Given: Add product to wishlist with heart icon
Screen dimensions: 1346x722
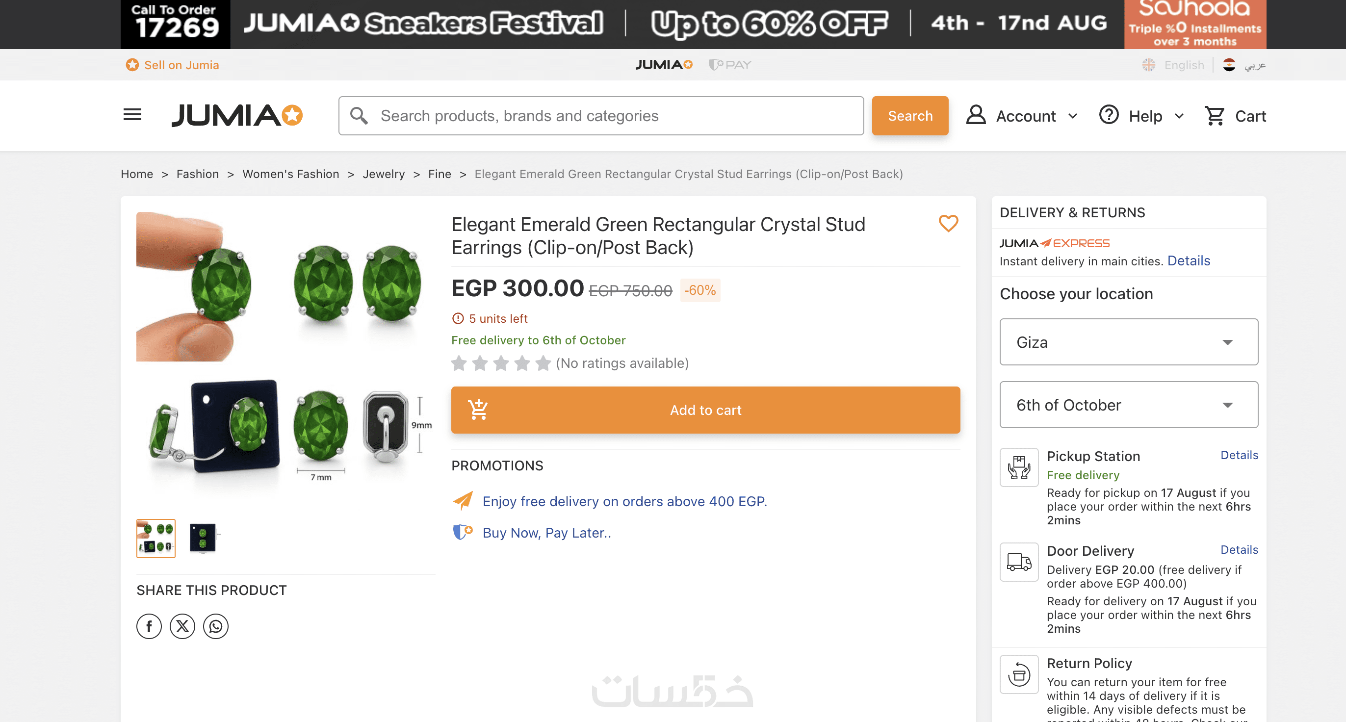Looking at the screenshot, I should coord(948,224).
